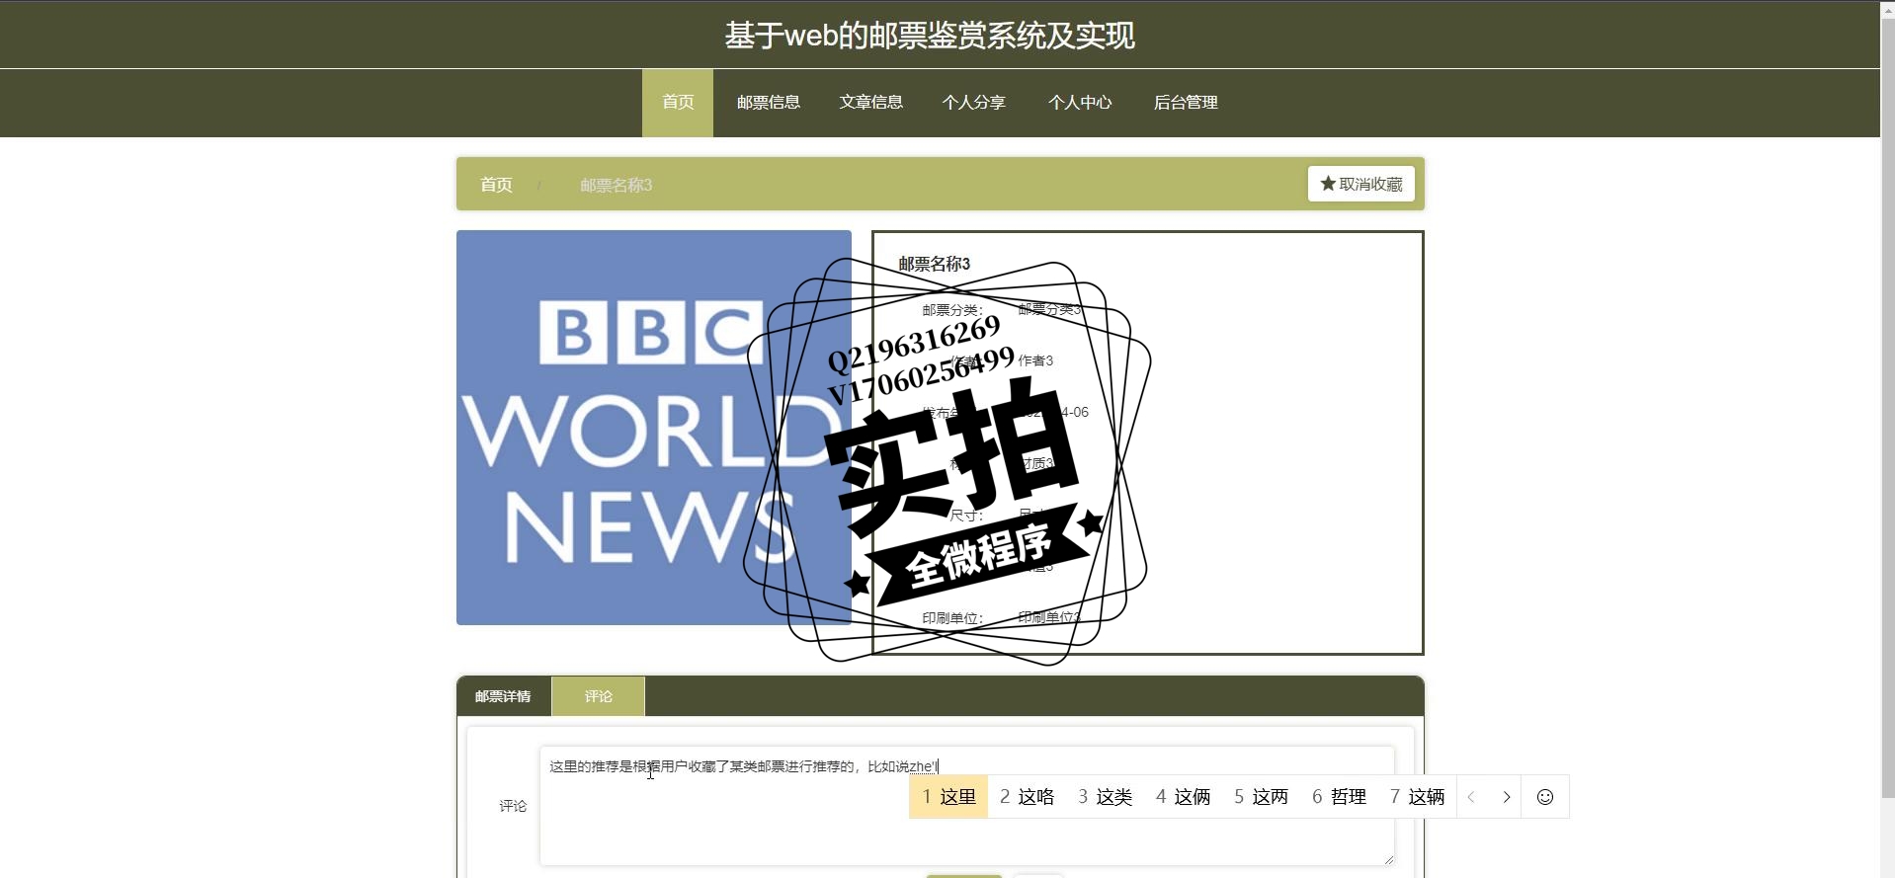Click the 印刷单位: label
The height and width of the screenshot is (878, 1895).
point(952,618)
